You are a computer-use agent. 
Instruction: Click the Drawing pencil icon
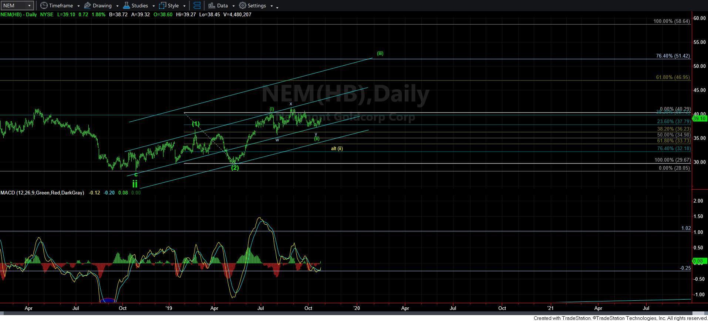click(88, 6)
